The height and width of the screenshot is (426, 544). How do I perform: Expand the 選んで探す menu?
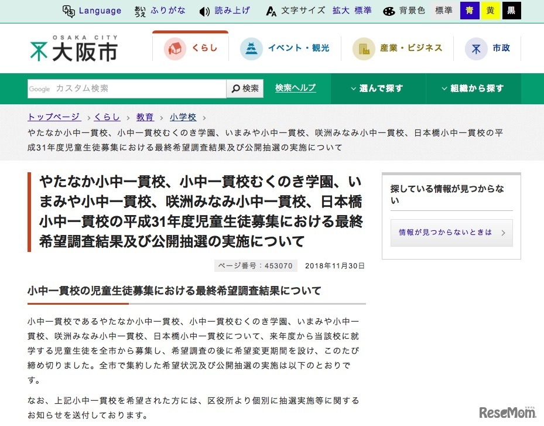(x=378, y=88)
